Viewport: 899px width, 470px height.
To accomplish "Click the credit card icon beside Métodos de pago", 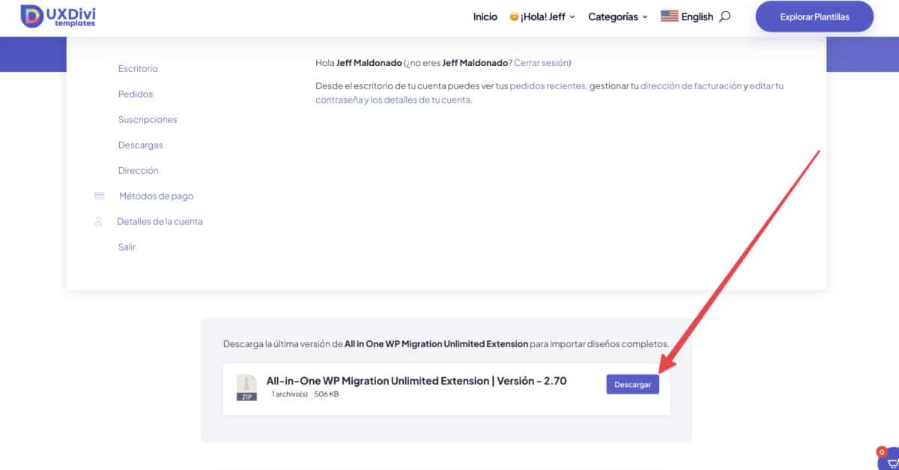I will (99, 196).
